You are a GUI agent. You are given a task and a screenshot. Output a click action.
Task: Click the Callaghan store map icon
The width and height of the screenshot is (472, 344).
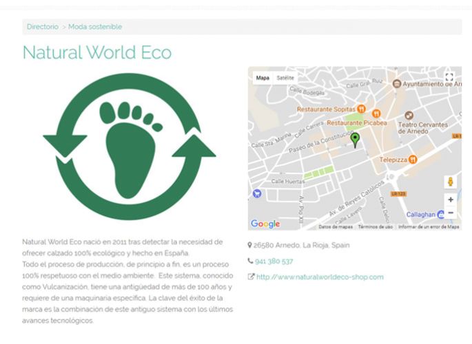point(441,214)
